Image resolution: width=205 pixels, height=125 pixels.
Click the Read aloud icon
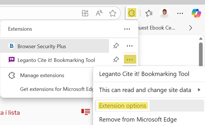click(x=99, y=13)
